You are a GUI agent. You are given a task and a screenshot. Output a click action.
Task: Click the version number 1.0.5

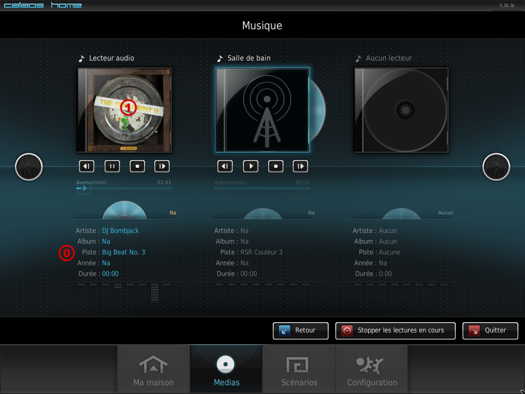point(507,5)
